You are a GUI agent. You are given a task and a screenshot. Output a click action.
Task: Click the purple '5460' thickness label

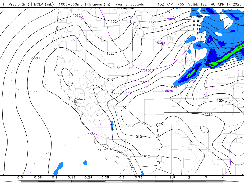click(x=145, y=82)
